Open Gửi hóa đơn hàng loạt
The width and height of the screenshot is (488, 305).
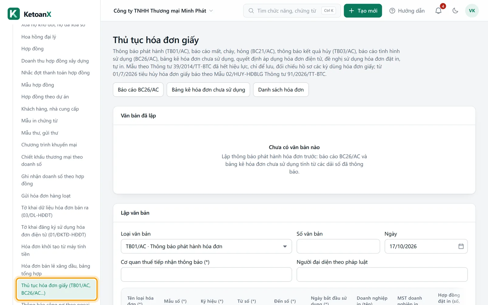tap(46, 196)
